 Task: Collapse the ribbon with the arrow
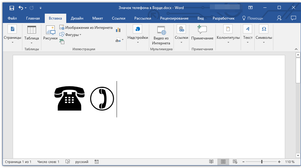296,49
